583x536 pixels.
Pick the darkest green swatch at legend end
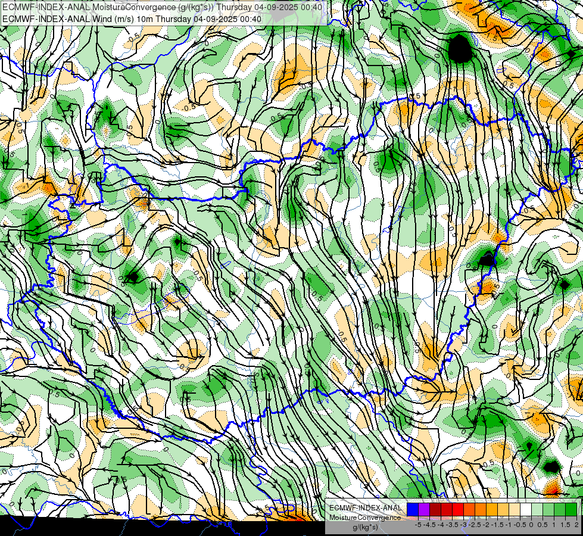pyautogui.click(x=571, y=509)
